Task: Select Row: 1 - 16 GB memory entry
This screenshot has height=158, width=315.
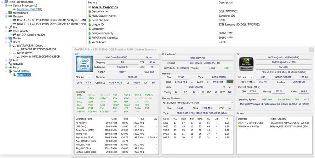Action: 51,20
